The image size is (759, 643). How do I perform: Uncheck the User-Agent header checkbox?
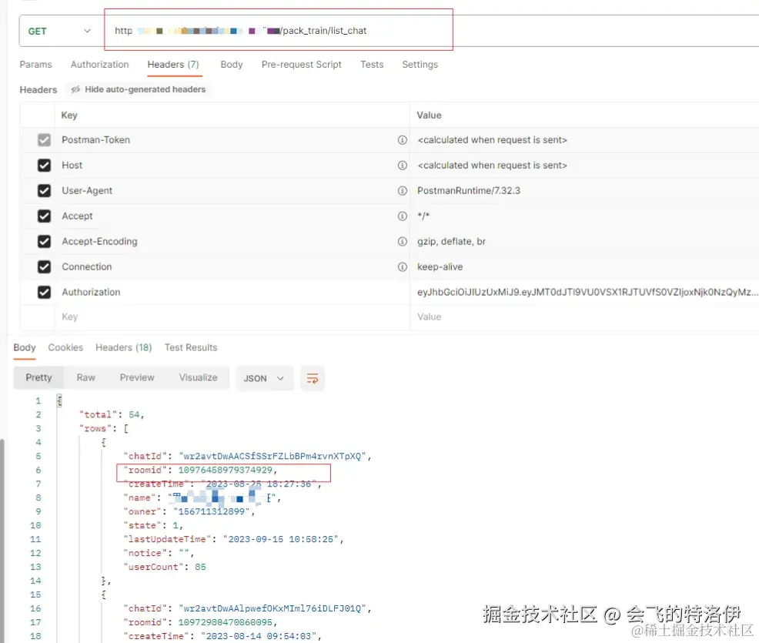click(x=44, y=191)
